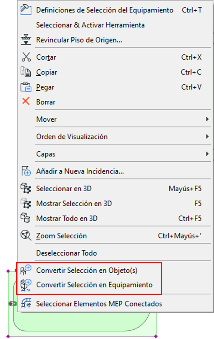
Task: Click the red X Borrar icon
Action: click(26, 102)
